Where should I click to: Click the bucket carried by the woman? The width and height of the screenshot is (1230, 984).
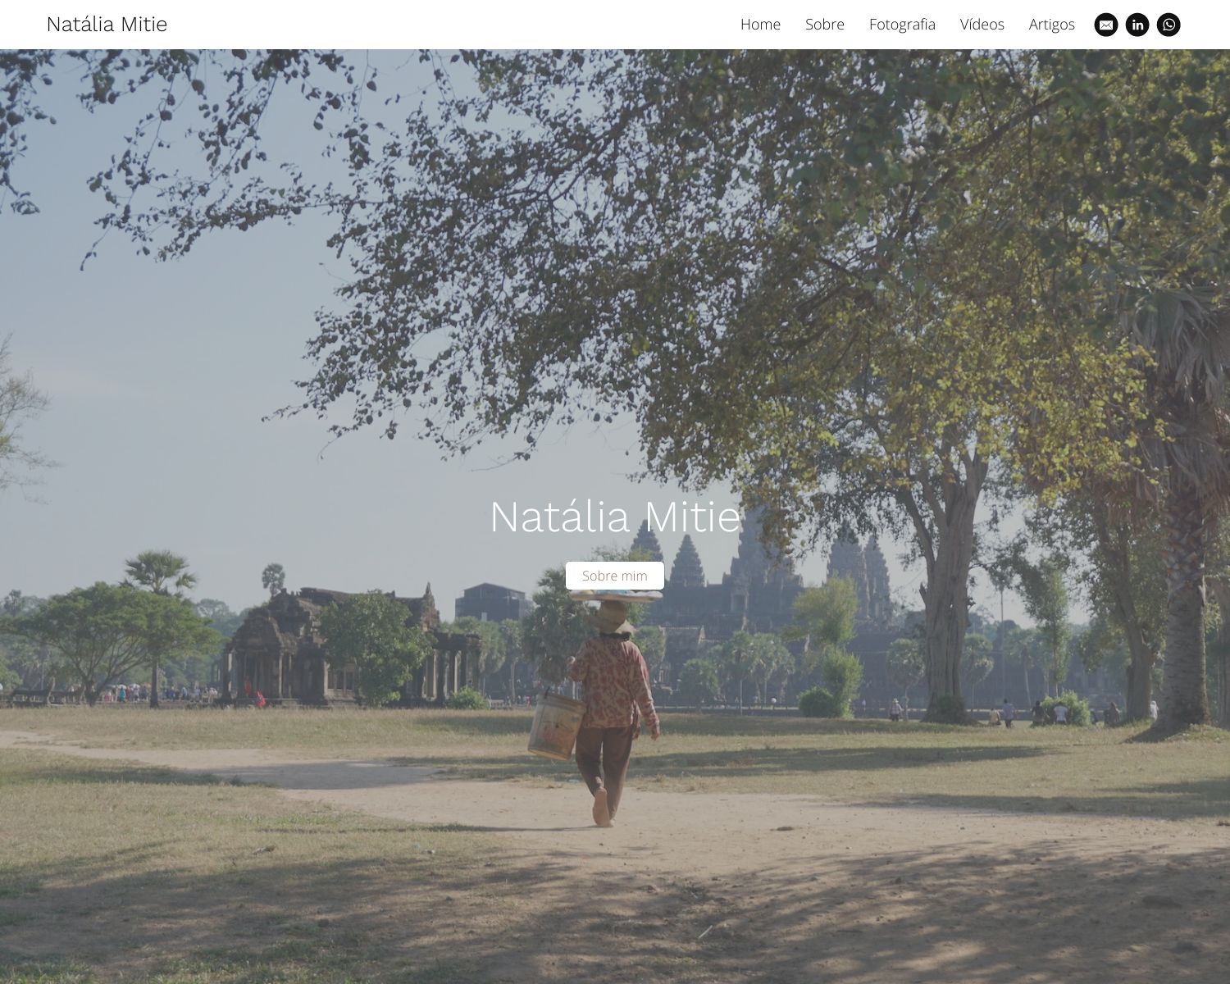pyautogui.click(x=555, y=727)
